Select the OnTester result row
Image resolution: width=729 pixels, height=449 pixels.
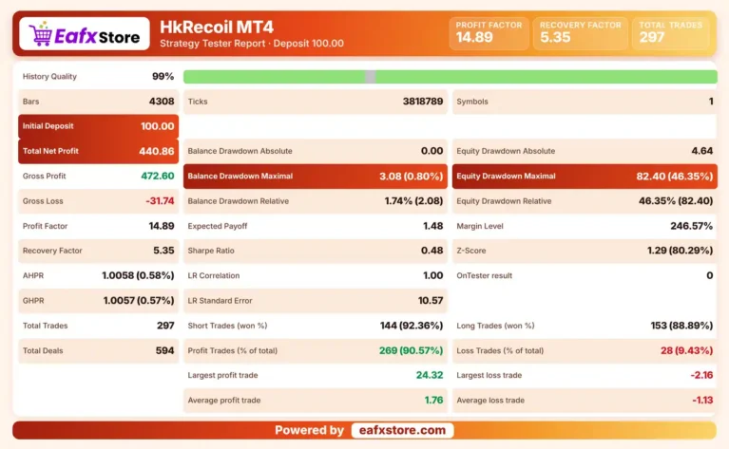pos(585,276)
